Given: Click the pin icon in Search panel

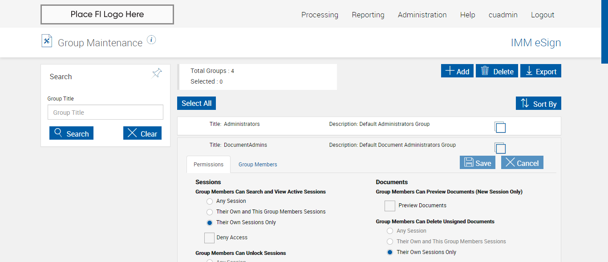Looking at the screenshot, I should pos(157,73).
